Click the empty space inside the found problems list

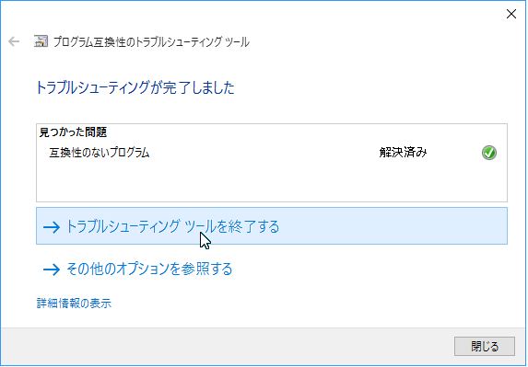272,181
